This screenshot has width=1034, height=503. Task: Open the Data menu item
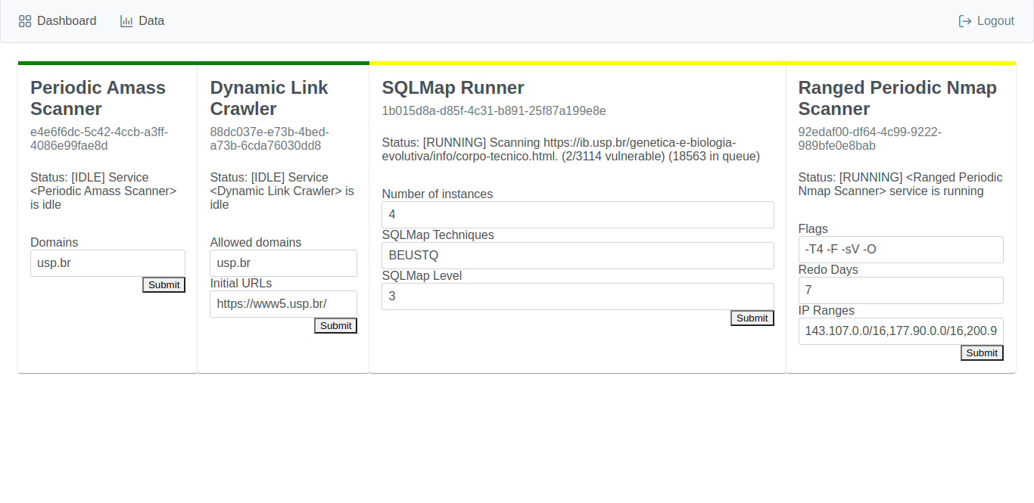point(142,21)
